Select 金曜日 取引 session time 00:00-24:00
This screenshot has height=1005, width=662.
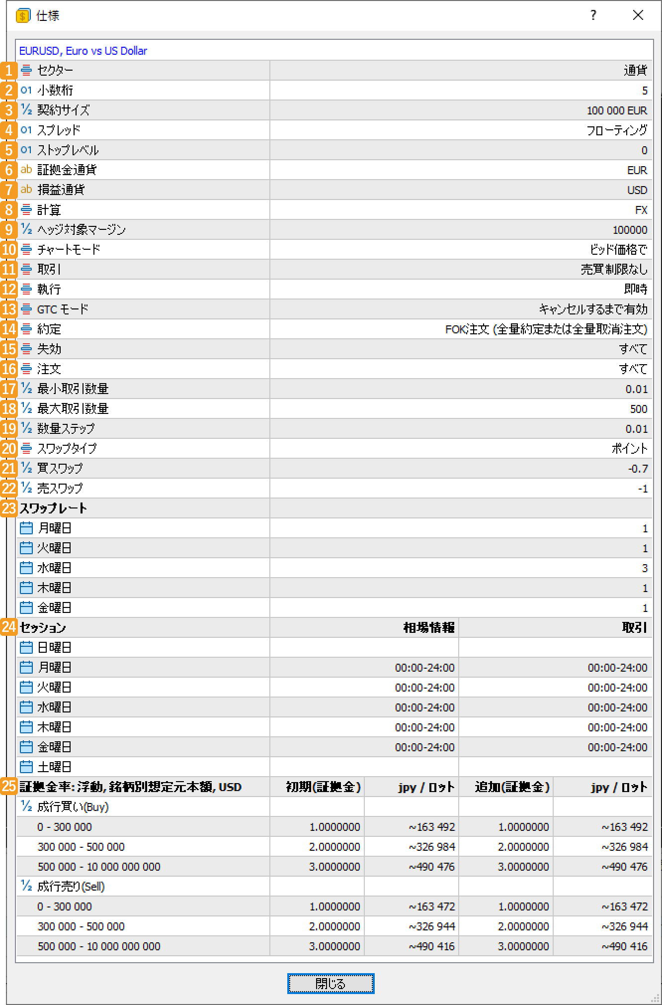618,747
